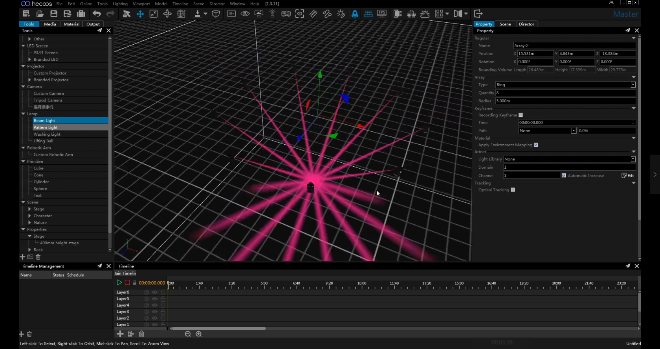This screenshot has height=349, width=660.
Task: Select the Move tool with blue cross arrows
Action: [140, 14]
